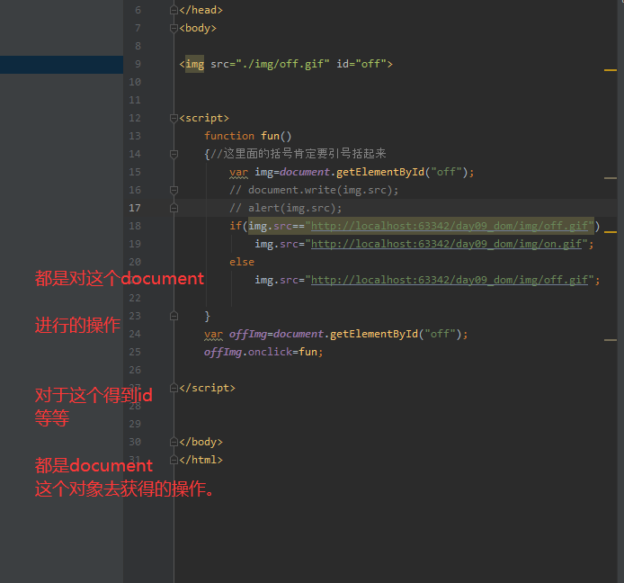This screenshot has height=583, width=624.
Task: Click the Chinese comment on line 14
Action: (299, 154)
